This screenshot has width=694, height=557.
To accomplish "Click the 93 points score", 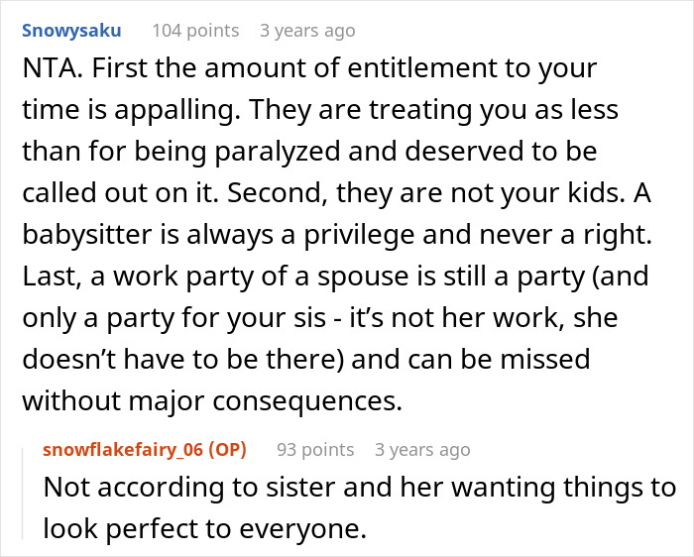I will (x=314, y=449).
